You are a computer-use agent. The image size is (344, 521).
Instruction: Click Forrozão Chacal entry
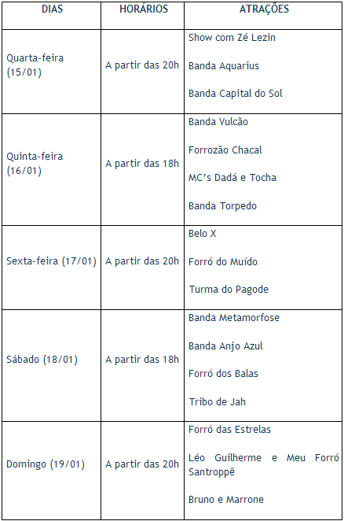(225, 150)
